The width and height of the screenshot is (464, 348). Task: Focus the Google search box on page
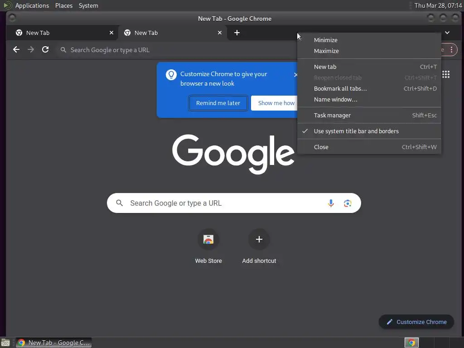pos(234,203)
